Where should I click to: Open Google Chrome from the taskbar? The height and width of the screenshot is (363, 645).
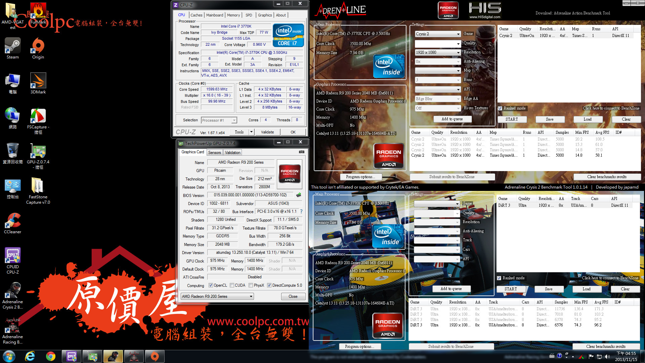coord(51,356)
